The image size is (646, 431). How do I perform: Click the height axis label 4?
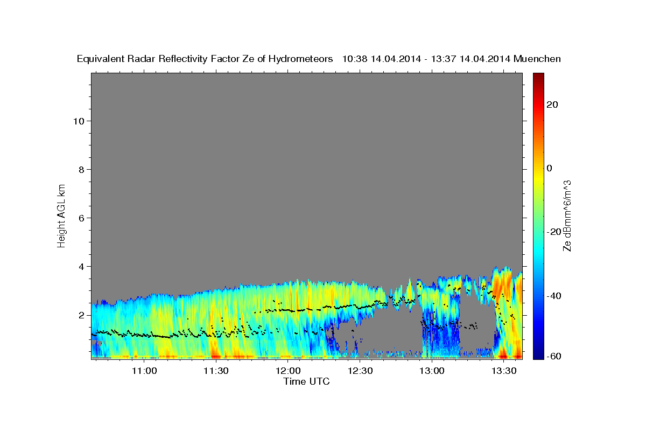pos(82,266)
